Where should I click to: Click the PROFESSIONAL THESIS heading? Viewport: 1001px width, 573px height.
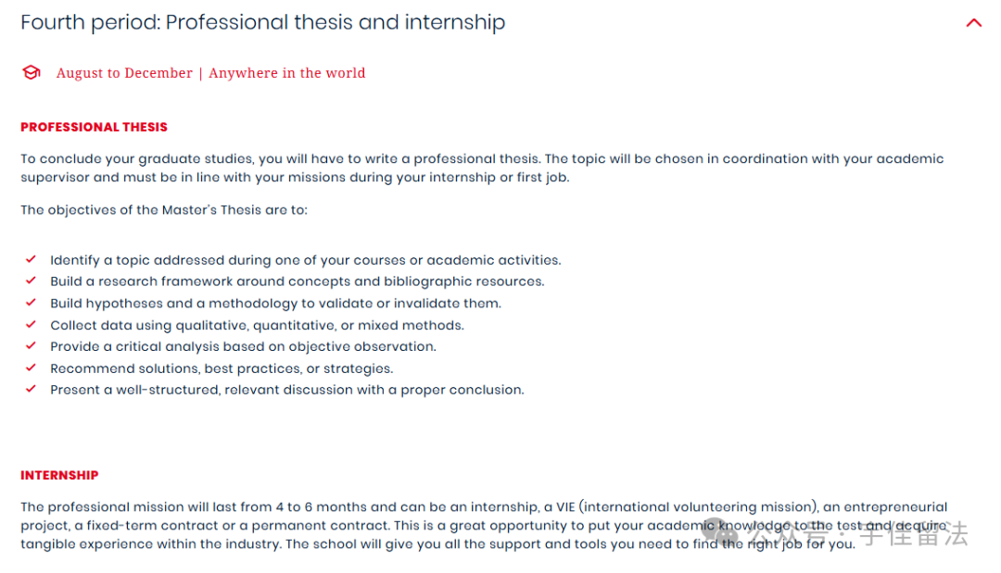94,127
